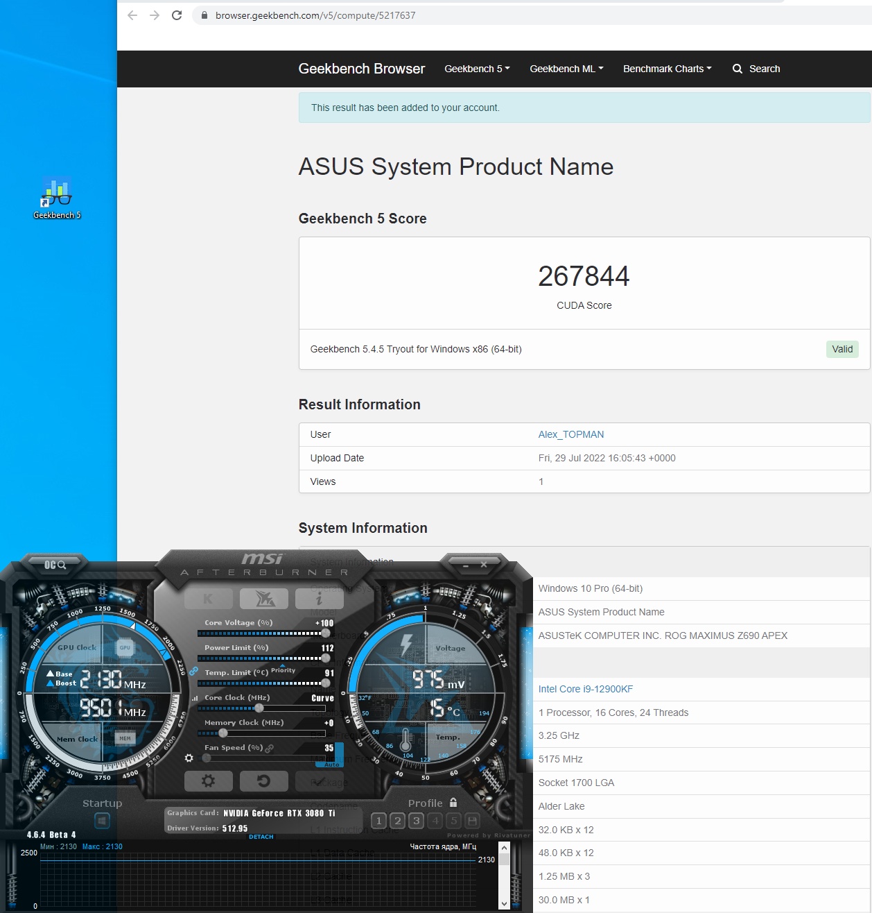Image resolution: width=872 pixels, height=913 pixels.
Task: Go forward in the browser
Action: coord(155,15)
